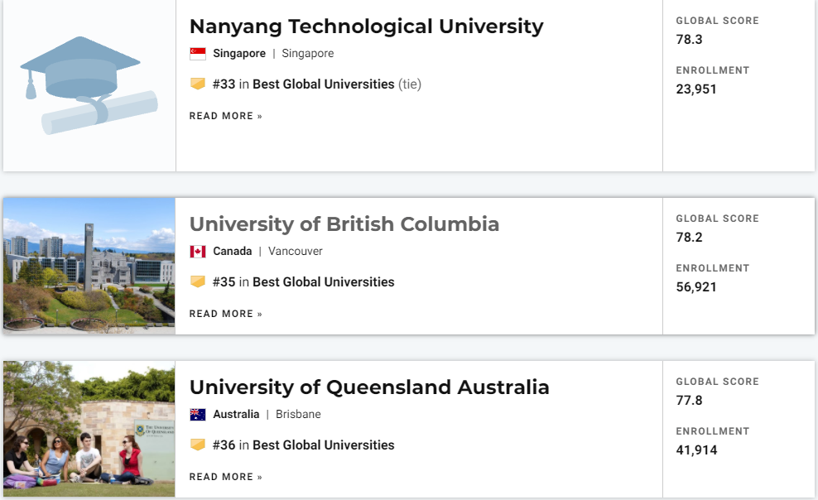
Task: Click the #36 in Best Global Universities link
Action: click(303, 445)
